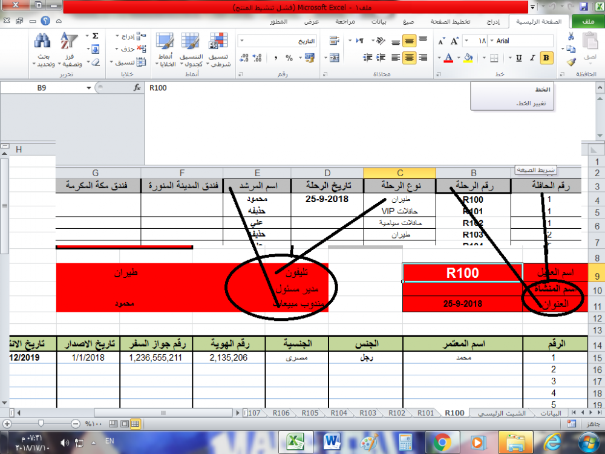
Task: Open the Insert (إدراج) ribbon tab
Action: [493, 22]
